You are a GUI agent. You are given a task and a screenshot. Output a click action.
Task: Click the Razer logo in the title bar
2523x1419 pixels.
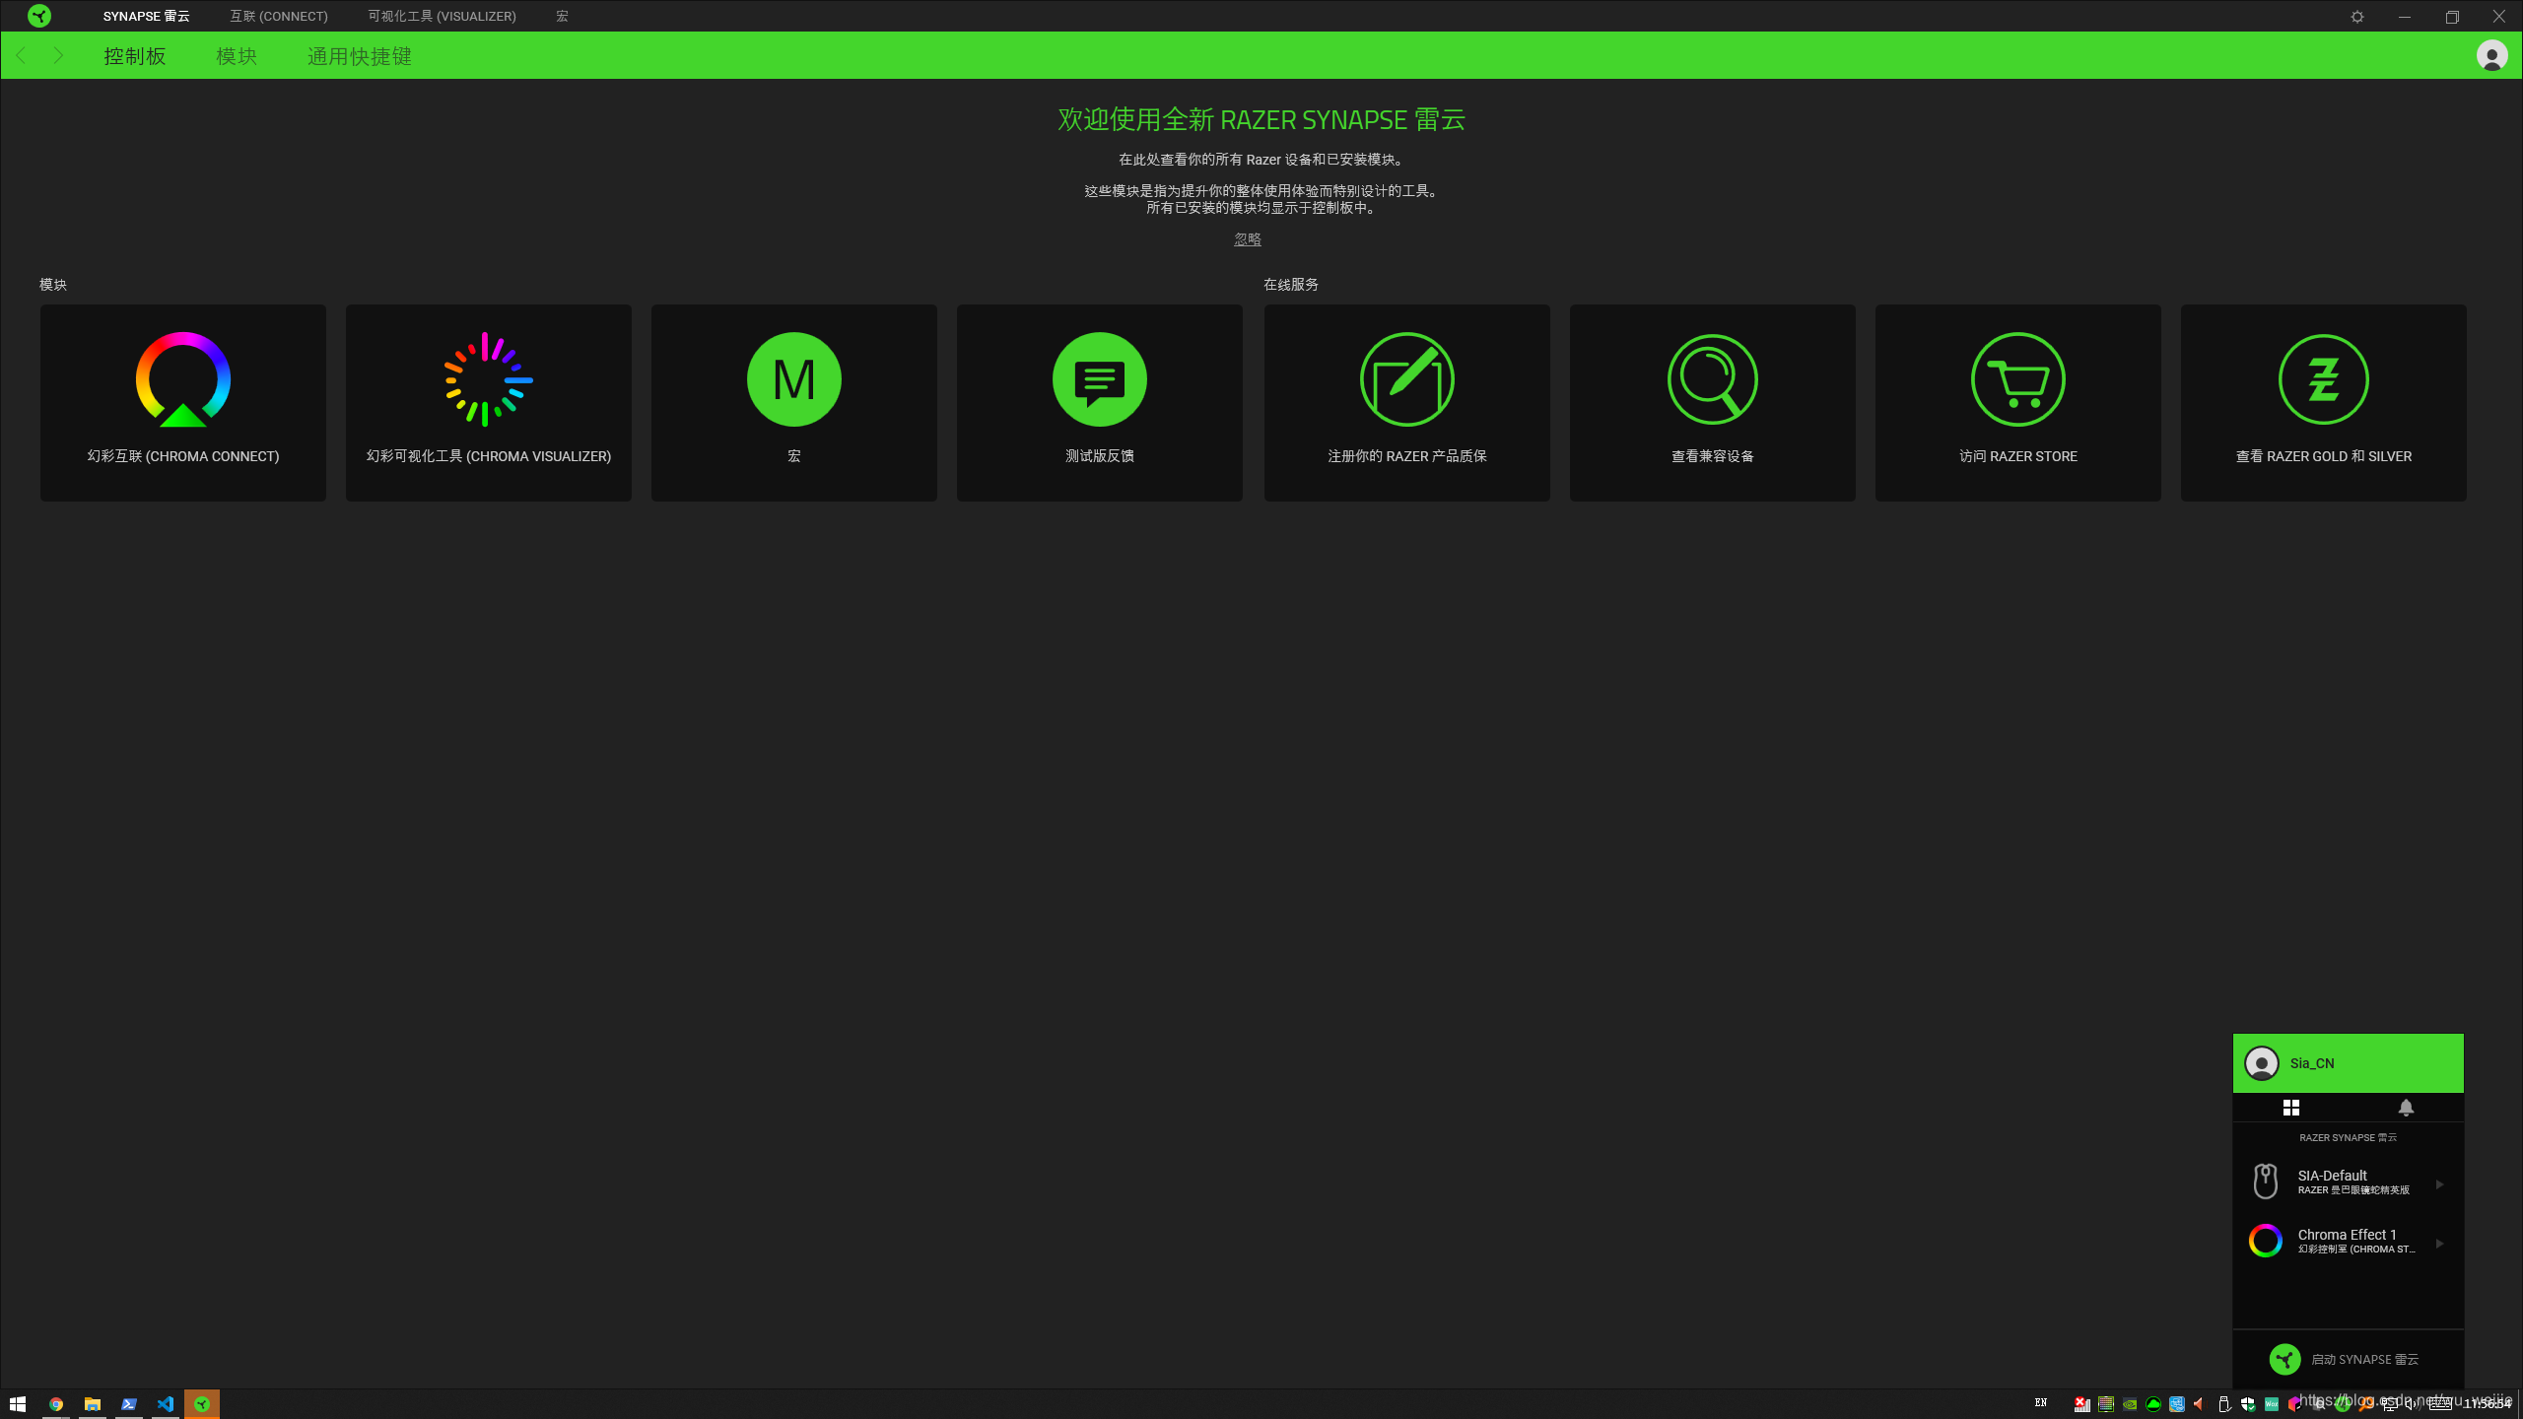(39, 16)
